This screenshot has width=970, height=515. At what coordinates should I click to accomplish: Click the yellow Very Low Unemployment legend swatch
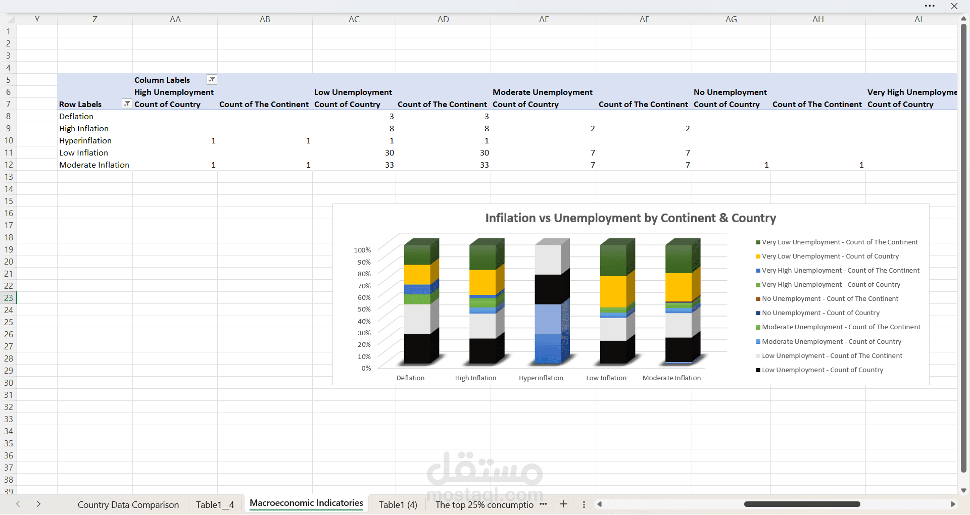click(x=758, y=256)
